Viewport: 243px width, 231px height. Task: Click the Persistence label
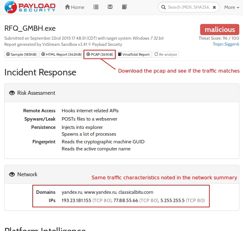click(43, 127)
